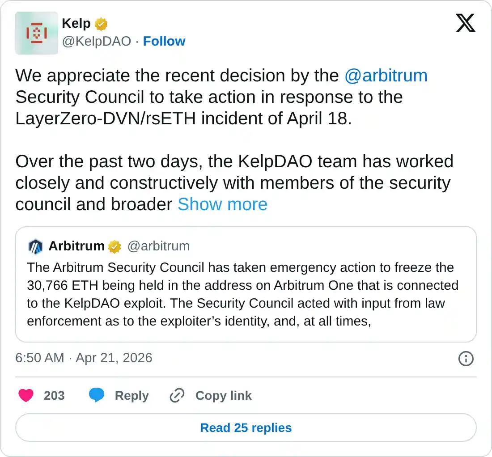Viewport: 492px width, 457px height.
Task: Expand the tweet with Show more
Action: pos(222,204)
